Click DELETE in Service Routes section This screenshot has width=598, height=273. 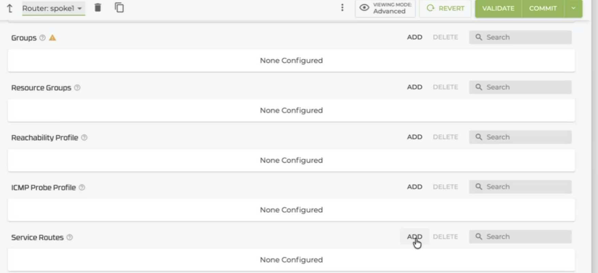pyautogui.click(x=445, y=237)
